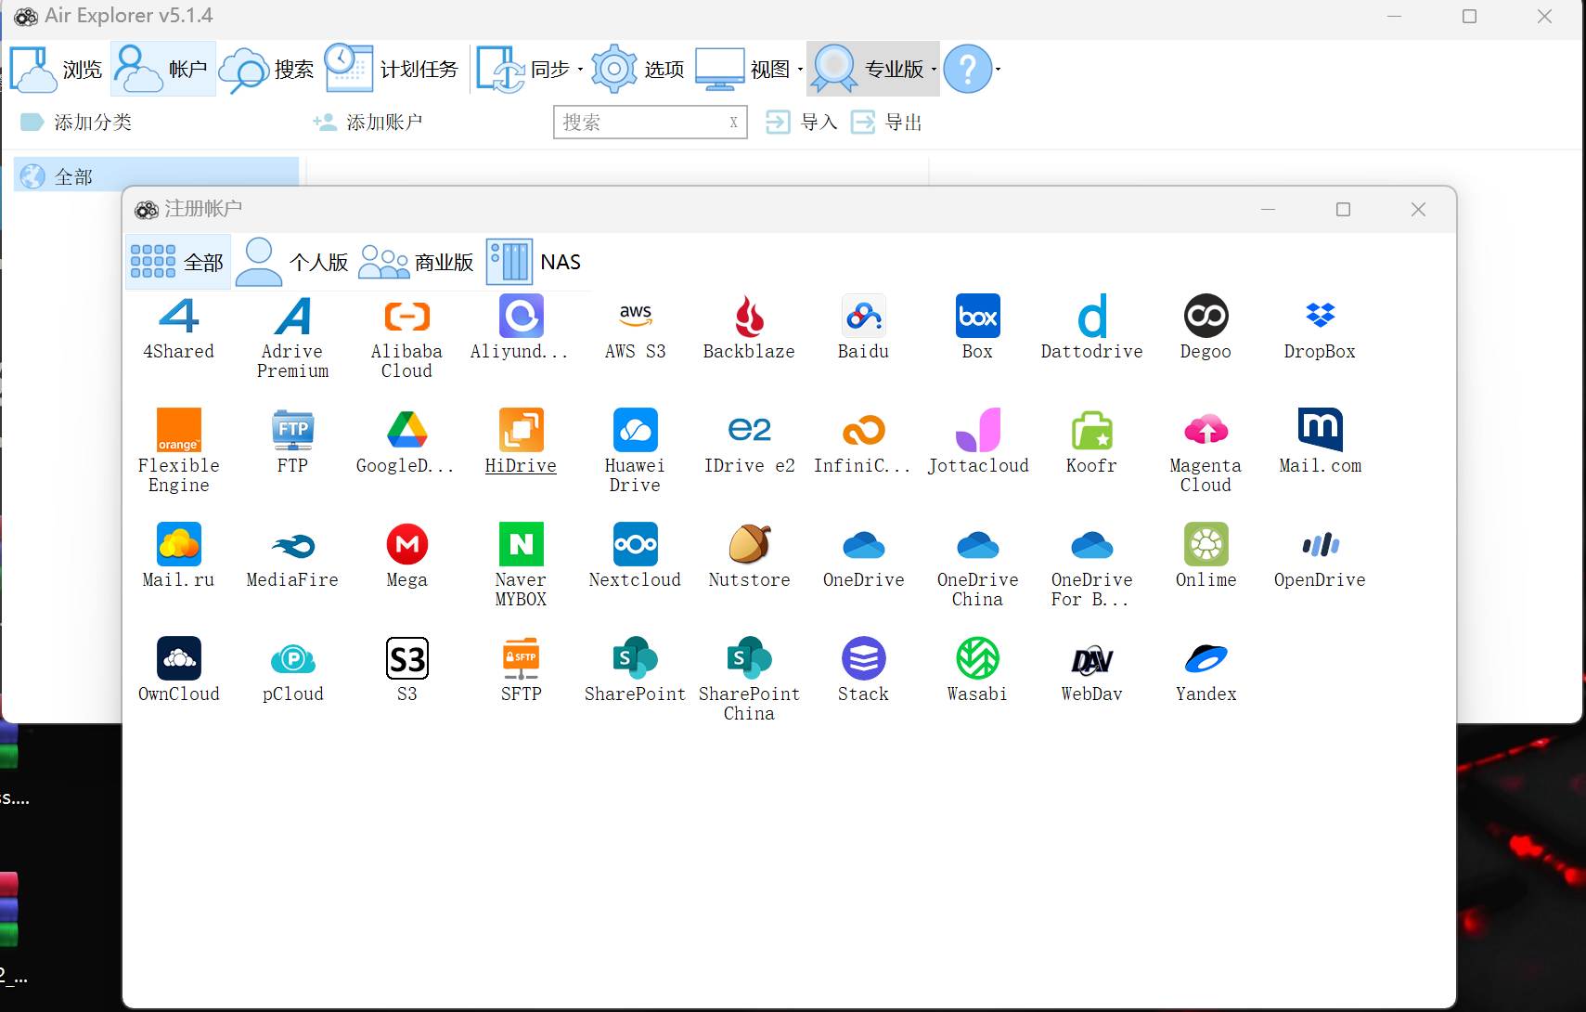Pick the Wasabi storage icon
The height and width of the screenshot is (1012, 1586).
pos(978,659)
